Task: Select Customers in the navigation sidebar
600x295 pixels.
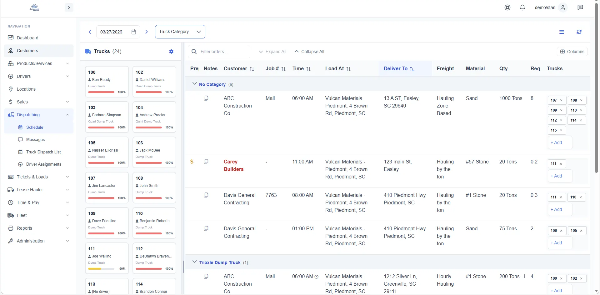Action: pos(28,51)
